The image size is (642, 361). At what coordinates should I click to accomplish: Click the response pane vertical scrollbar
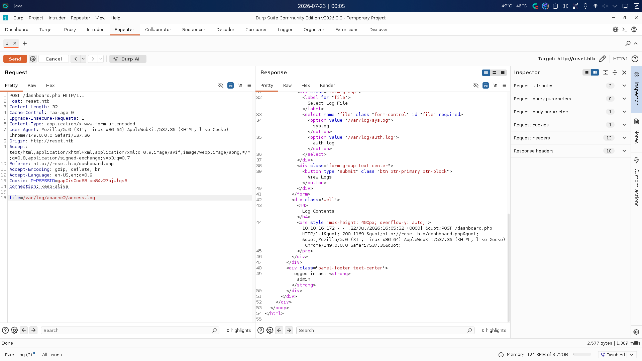click(509, 267)
